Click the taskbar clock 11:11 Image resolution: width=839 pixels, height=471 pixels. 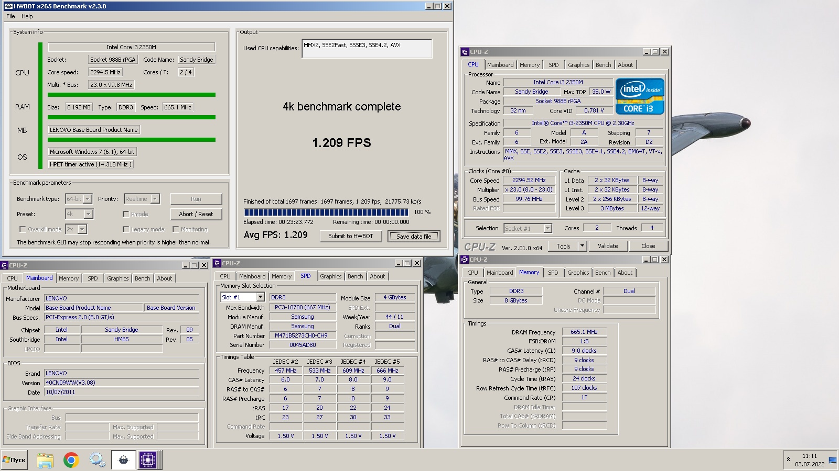pyautogui.click(x=810, y=456)
